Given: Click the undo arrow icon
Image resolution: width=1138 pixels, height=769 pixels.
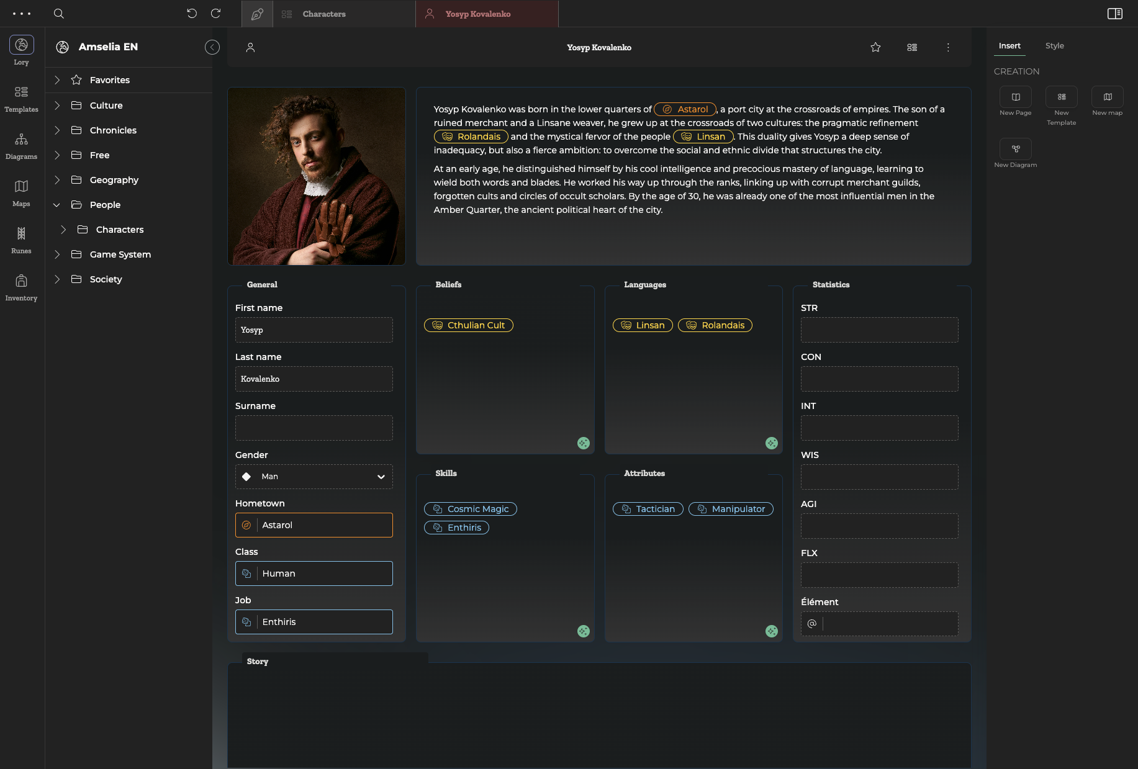Looking at the screenshot, I should coord(192,14).
